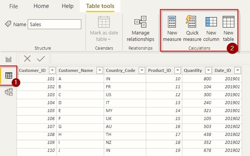Click Product_ID cell 13

tap(164, 103)
